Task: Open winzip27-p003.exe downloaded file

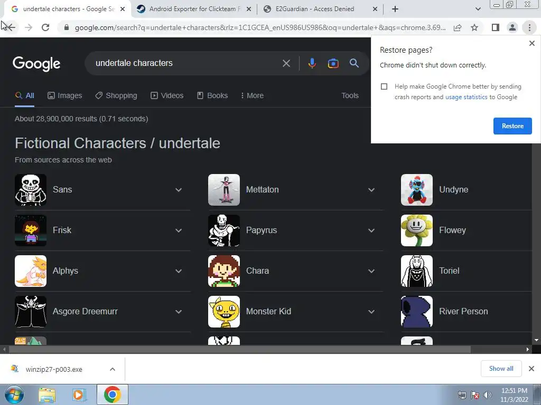Action: [x=54, y=369]
